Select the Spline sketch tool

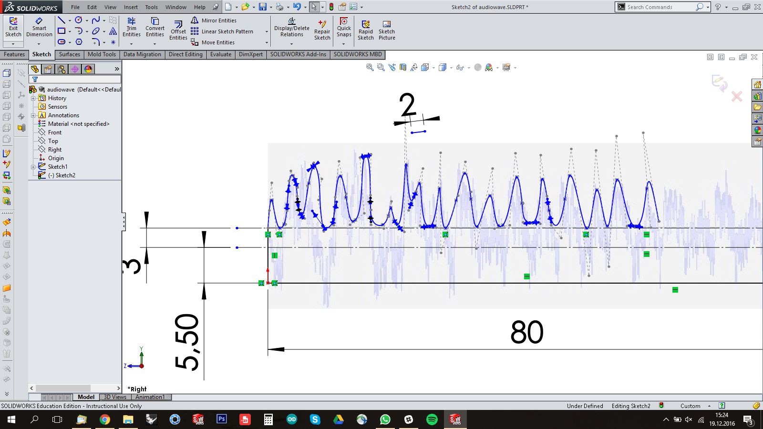pos(95,20)
